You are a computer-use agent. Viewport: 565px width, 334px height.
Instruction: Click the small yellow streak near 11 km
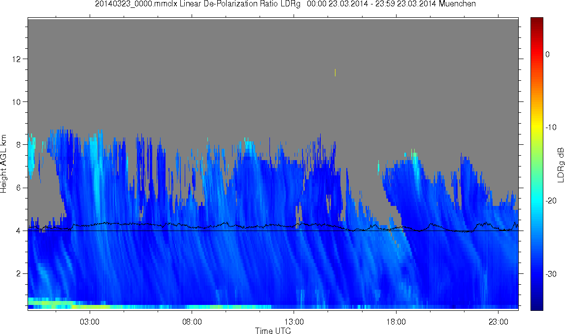click(x=335, y=72)
